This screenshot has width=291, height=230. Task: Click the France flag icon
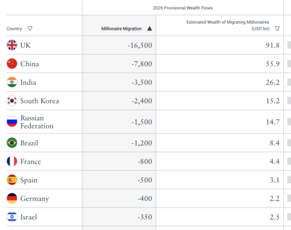[12, 161]
